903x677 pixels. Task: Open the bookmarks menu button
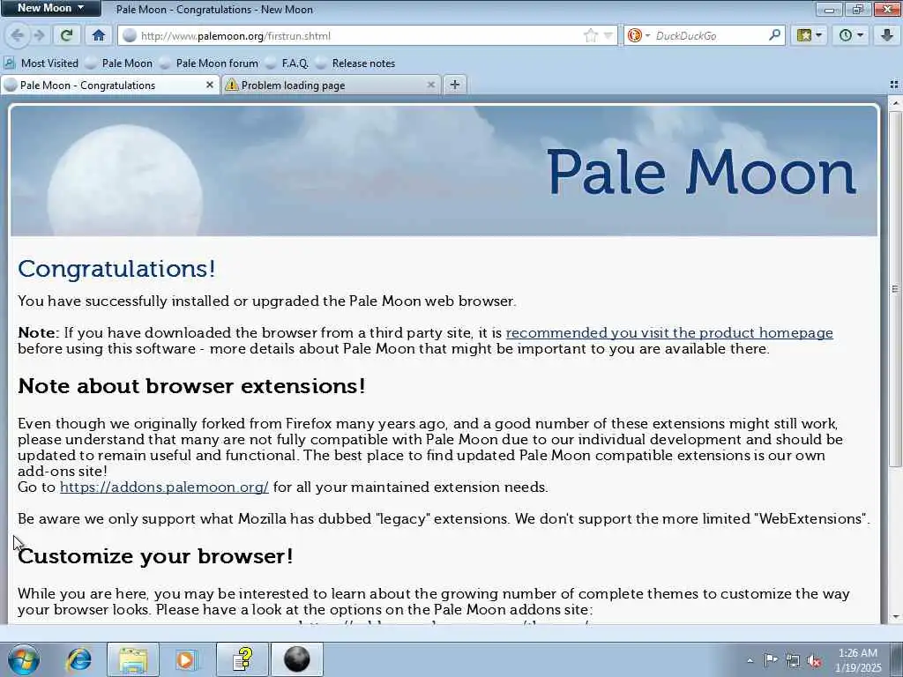click(x=809, y=35)
